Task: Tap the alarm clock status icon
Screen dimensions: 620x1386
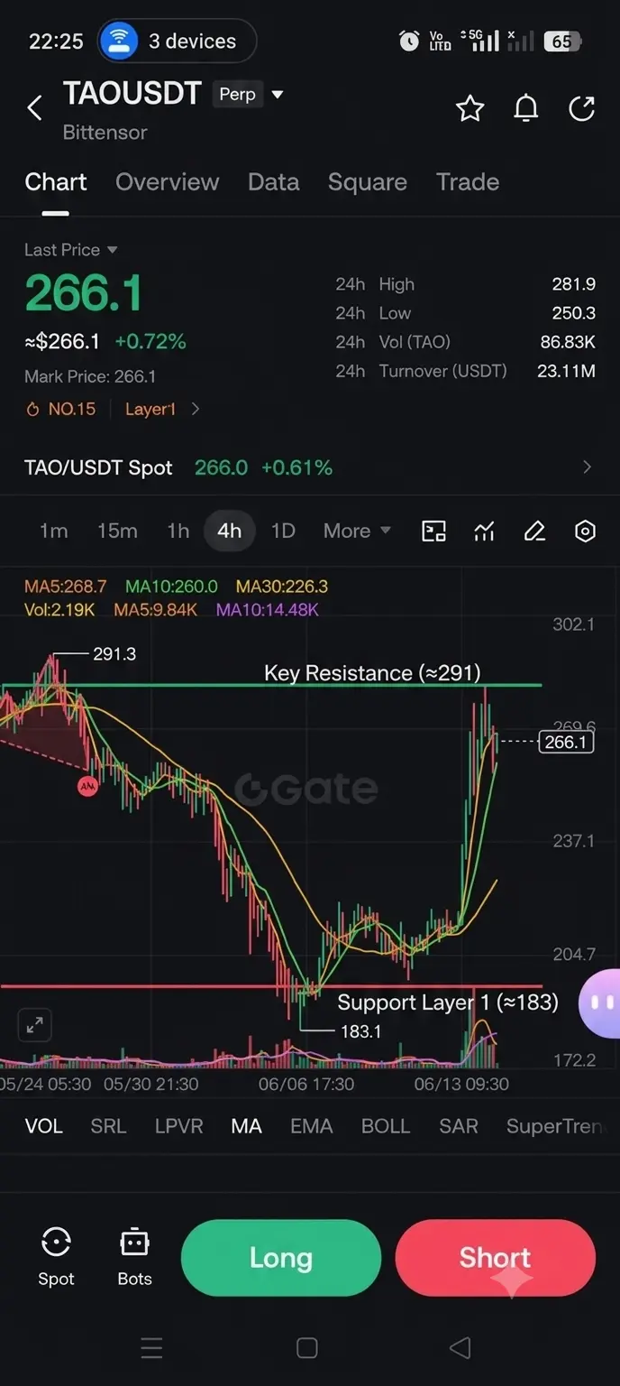Action: click(x=409, y=41)
